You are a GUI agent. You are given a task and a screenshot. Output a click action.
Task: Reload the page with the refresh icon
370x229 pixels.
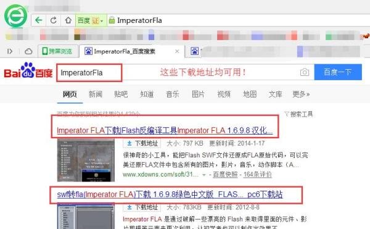pos(53,20)
